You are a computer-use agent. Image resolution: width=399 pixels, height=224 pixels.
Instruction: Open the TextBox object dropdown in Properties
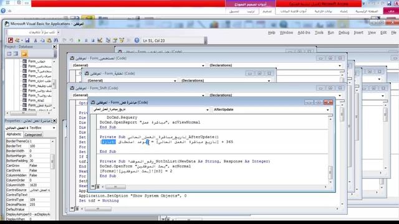[x=54, y=128]
